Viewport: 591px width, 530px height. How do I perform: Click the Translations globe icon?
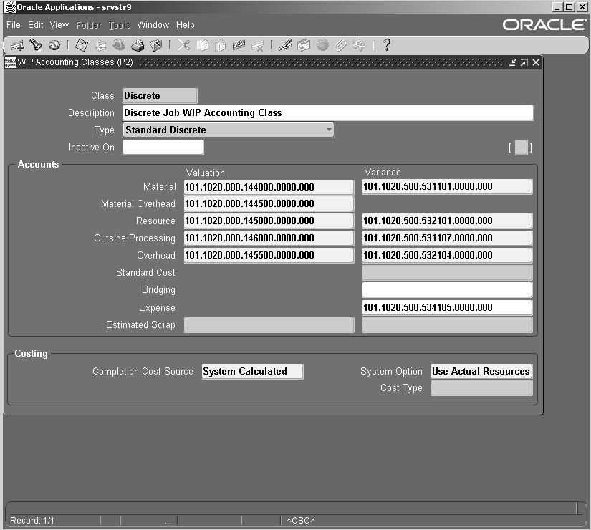pos(322,45)
